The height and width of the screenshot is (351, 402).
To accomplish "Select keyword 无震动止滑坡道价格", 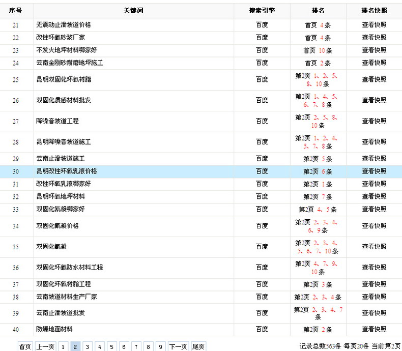I will 64,25.
